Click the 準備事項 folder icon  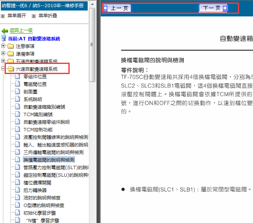coord(10,53)
